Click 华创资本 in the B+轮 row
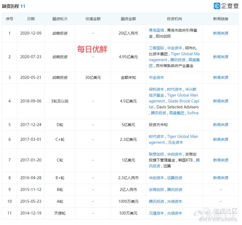 pos(156,178)
